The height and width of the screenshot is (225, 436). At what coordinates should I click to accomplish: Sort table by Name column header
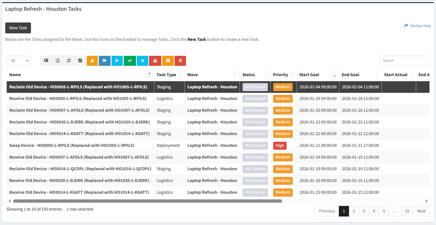tap(15, 75)
